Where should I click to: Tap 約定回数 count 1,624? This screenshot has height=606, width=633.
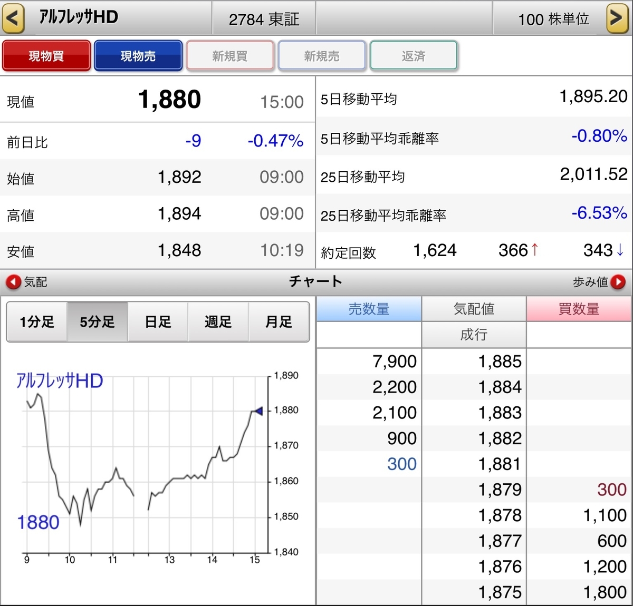click(x=435, y=250)
